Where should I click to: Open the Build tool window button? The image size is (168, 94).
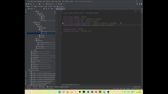click(x=56, y=87)
